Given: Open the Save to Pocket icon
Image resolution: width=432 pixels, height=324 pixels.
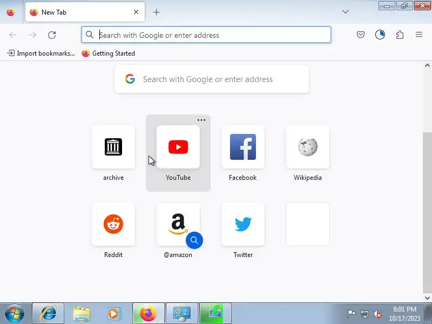Looking at the screenshot, I should tap(361, 35).
